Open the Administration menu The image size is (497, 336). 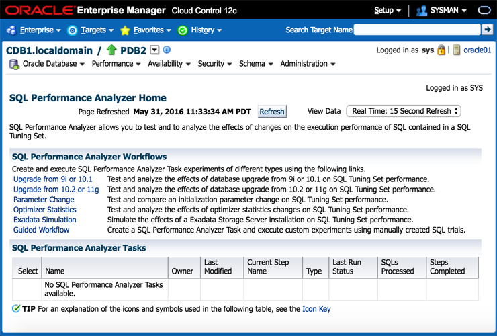tap(308, 64)
